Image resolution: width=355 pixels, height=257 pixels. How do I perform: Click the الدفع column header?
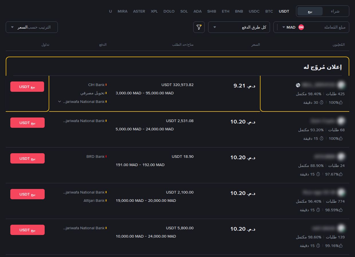(103, 45)
